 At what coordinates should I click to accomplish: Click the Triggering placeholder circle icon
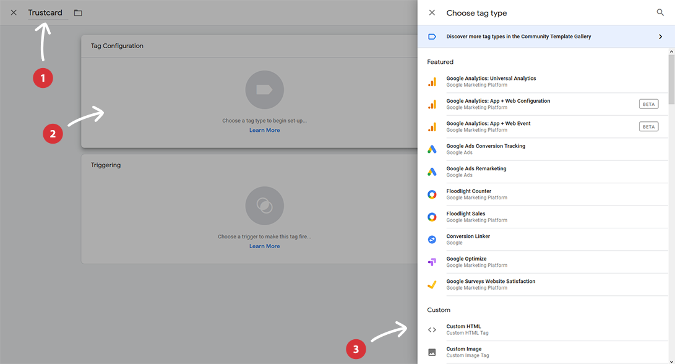[x=264, y=206]
